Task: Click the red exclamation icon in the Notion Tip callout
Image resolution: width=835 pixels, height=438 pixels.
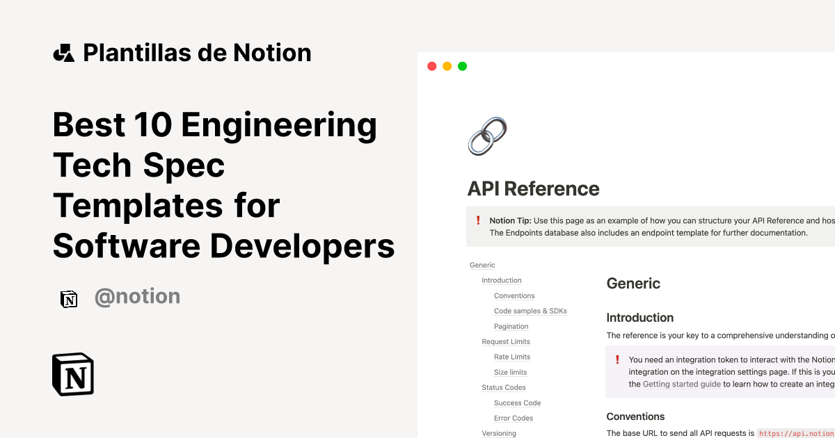Action: (x=478, y=220)
